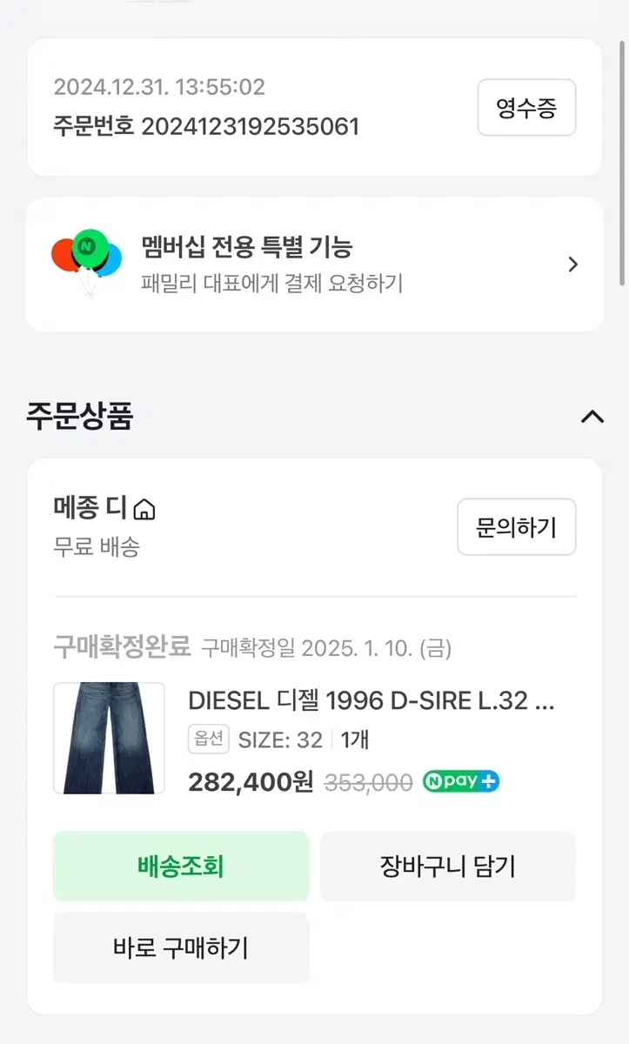
Task: Select the order number 2024123192535061
Action: [x=250, y=127]
